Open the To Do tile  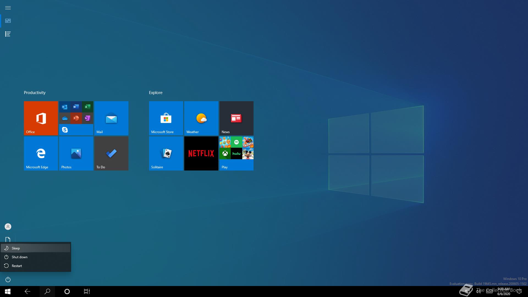point(111,153)
